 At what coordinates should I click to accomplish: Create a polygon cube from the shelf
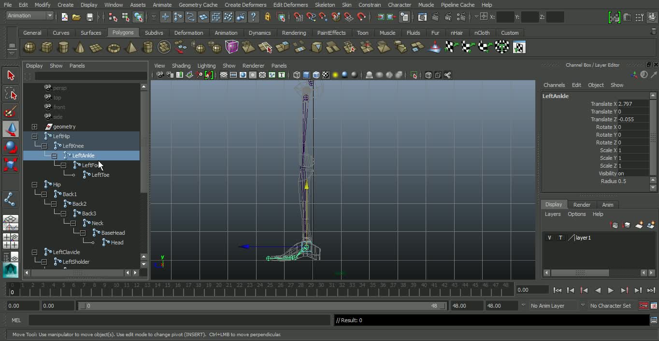[x=47, y=47]
